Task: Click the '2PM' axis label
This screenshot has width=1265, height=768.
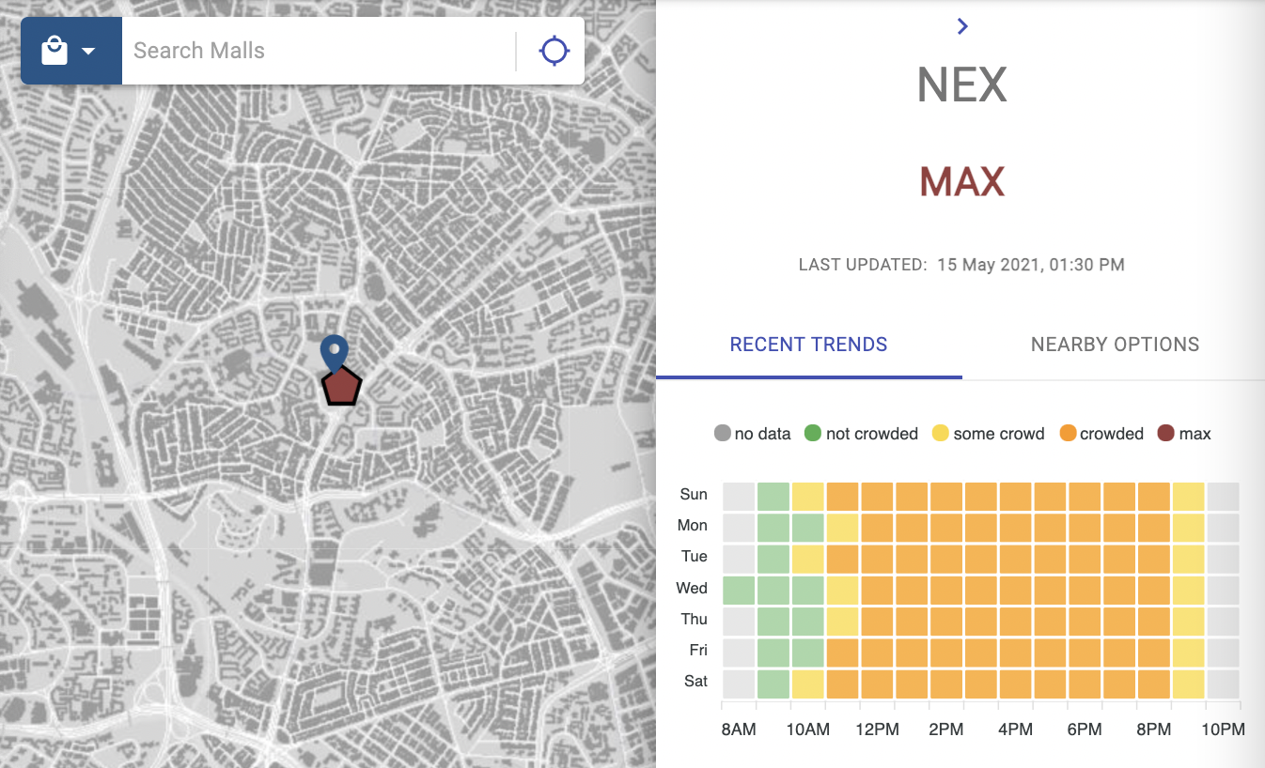Action: click(946, 730)
